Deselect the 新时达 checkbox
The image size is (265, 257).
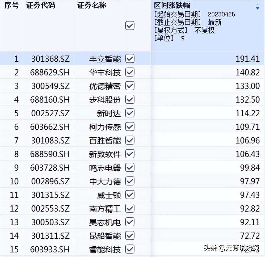(x=130, y=113)
